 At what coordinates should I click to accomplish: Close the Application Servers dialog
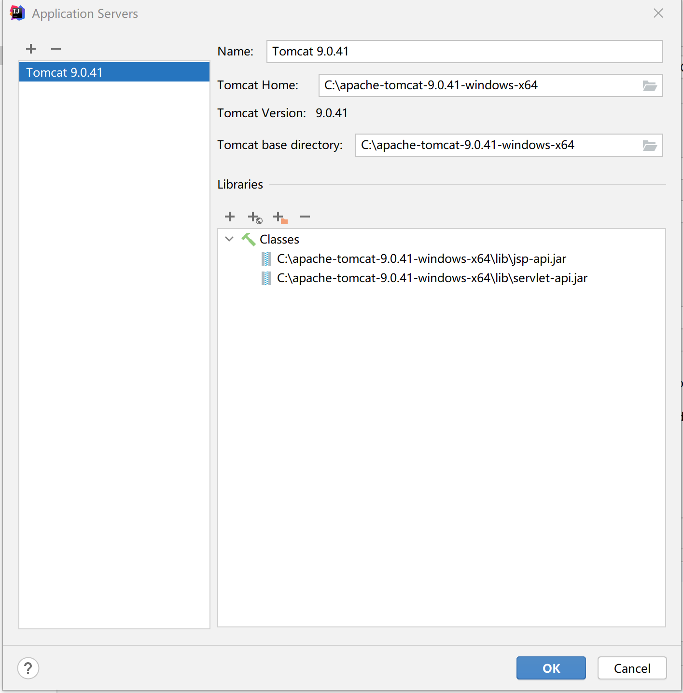pyautogui.click(x=658, y=13)
